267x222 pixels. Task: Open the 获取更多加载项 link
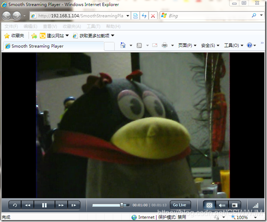93,35
